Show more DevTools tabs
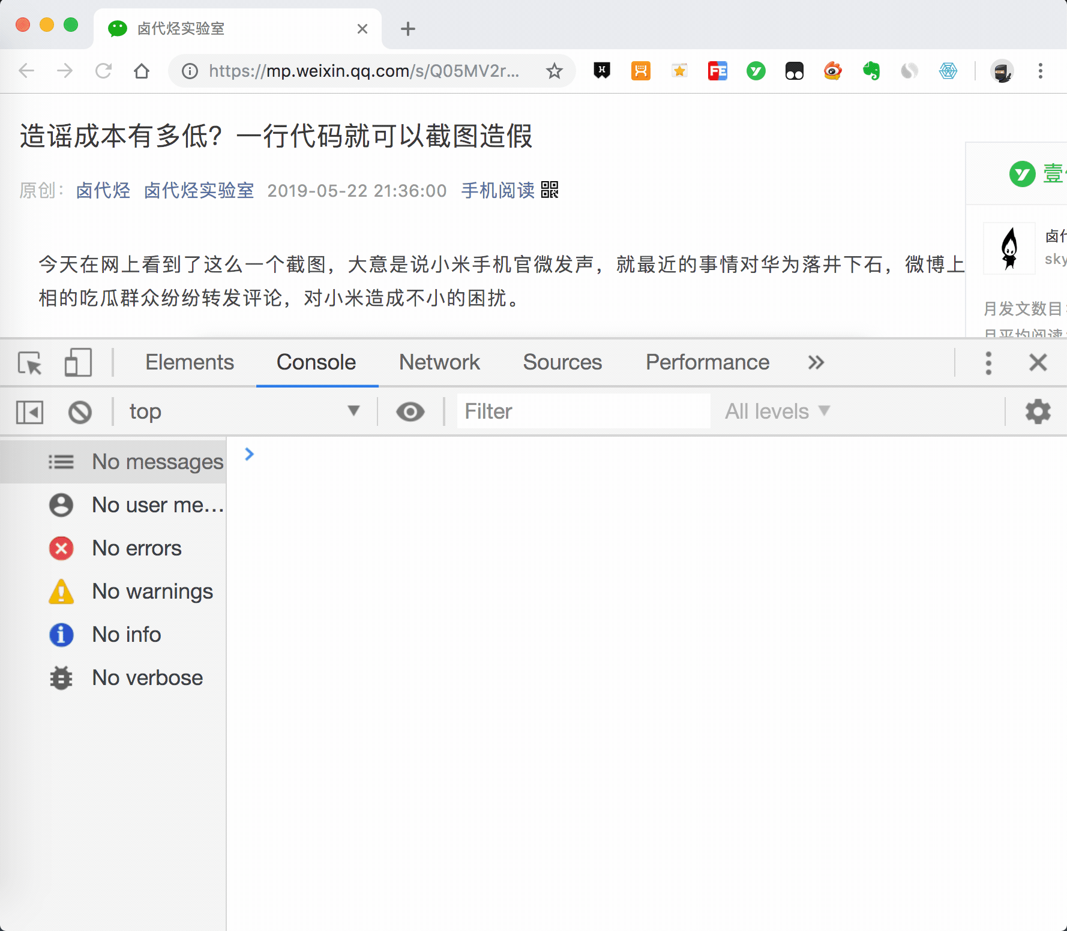Viewport: 1067px width, 931px height. 816,362
